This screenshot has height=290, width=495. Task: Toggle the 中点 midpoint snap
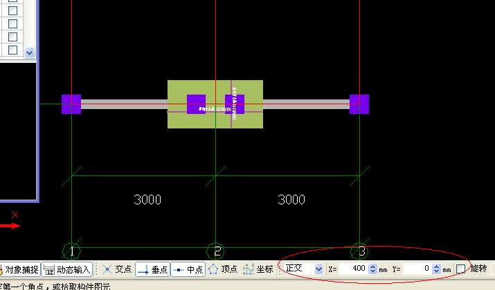pos(188,269)
